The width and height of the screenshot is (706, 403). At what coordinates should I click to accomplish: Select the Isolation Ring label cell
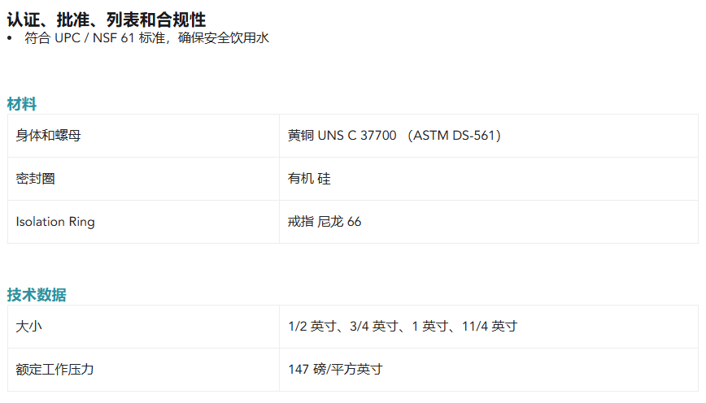coord(144,222)
